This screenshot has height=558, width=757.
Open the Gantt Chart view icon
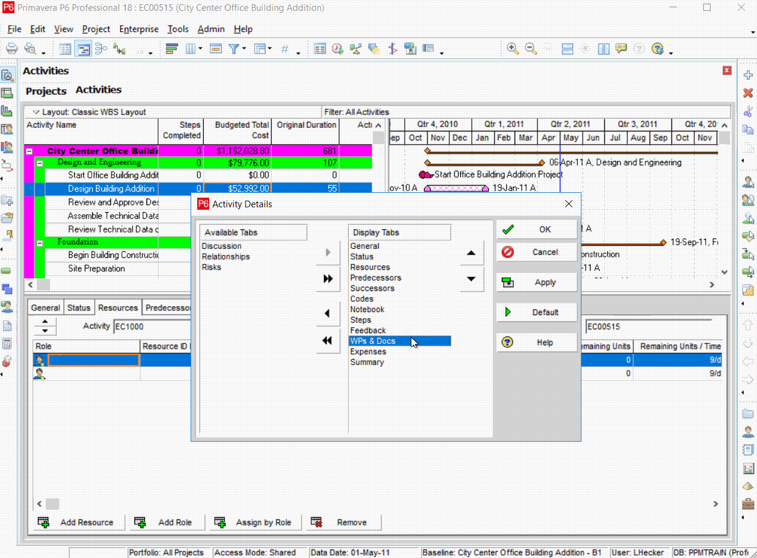tap(83, 48)
